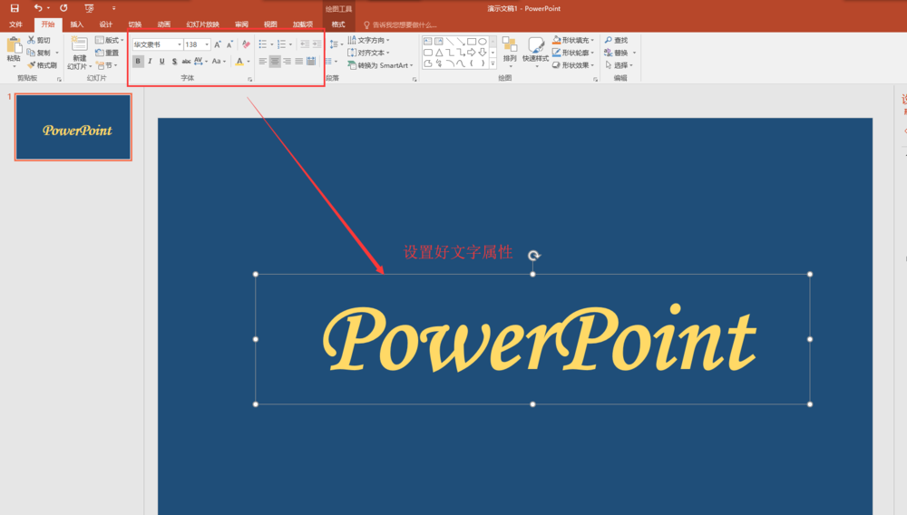Open the 文件 (File) tab
Image resolution: width=907 pixels, height=515 pixels.
(15, 24)
